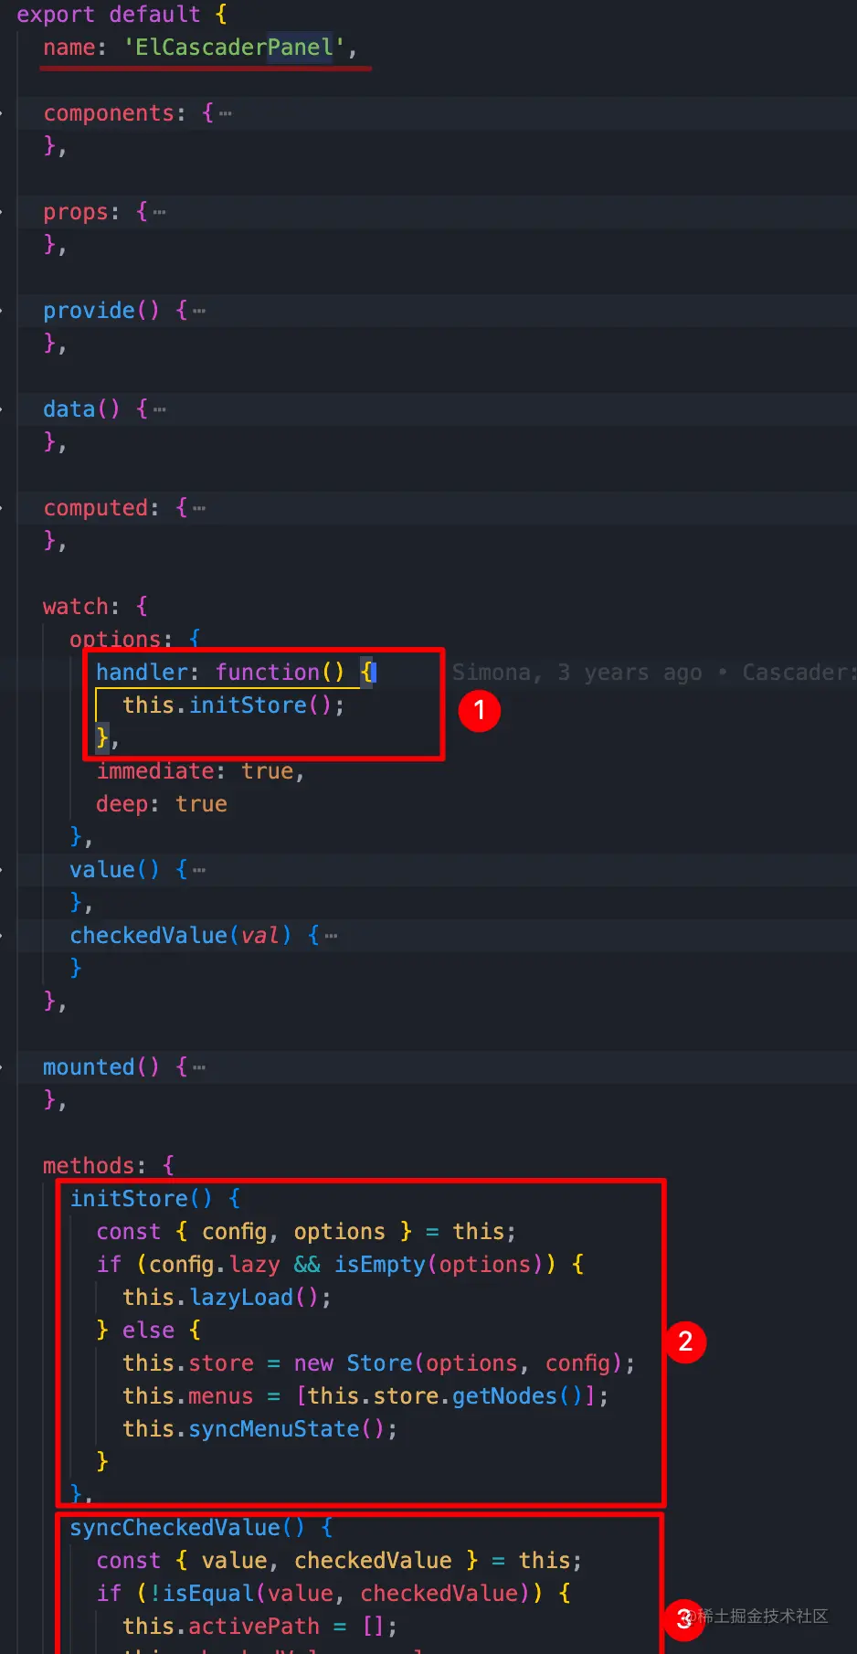Click the 'new' keyword before Store
Viewport: 857px width, 1654px height.
click(x=313, y=1363)
